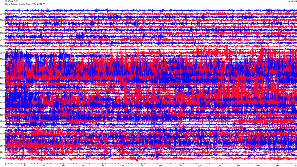297x167 pixels.
Task: Select the 07:30 time row label
Action: point(2,59)
